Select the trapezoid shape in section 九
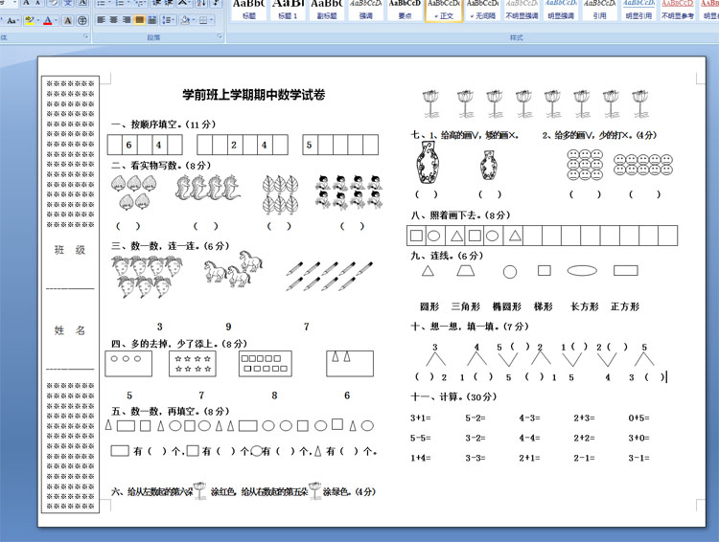 pos(465,270)
